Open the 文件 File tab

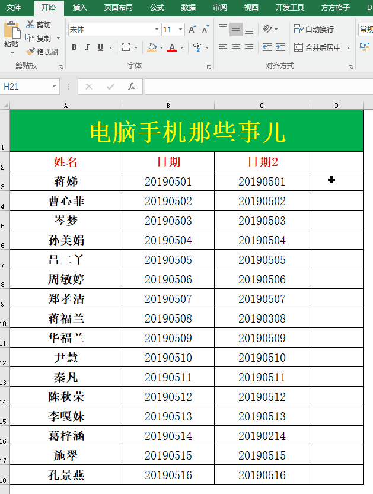14,8
